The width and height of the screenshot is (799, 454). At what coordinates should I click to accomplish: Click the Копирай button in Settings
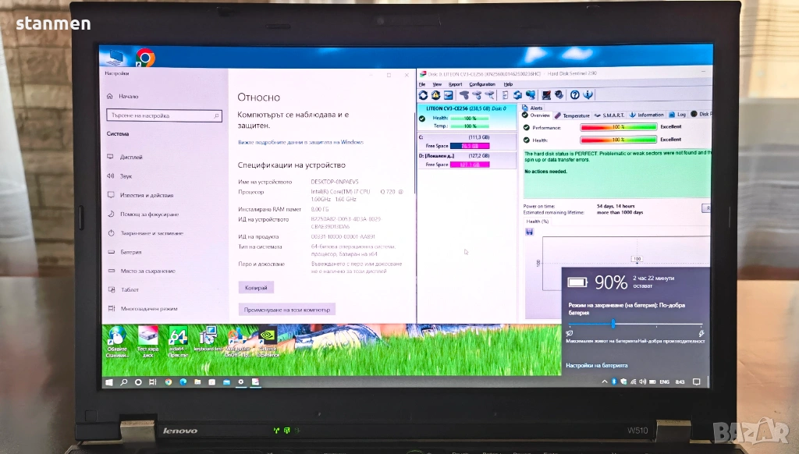click(x=256, y=288)
